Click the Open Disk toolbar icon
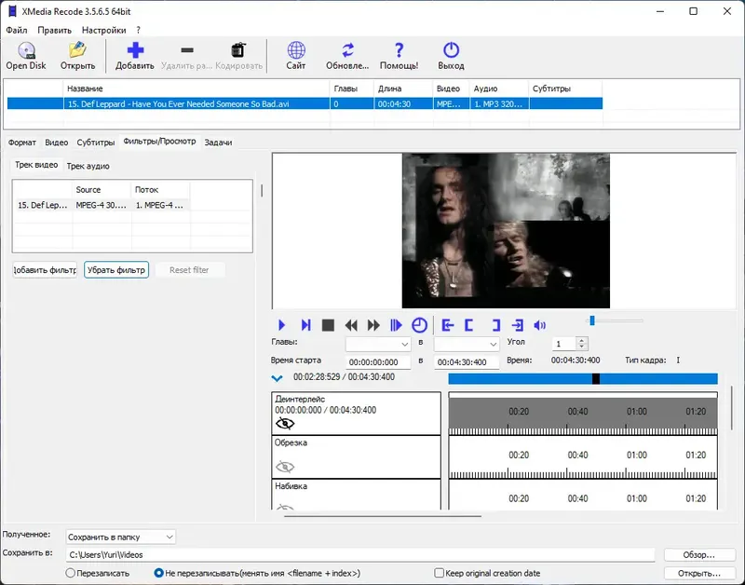Screen dimensions: 745x585 tap(26, 51)
